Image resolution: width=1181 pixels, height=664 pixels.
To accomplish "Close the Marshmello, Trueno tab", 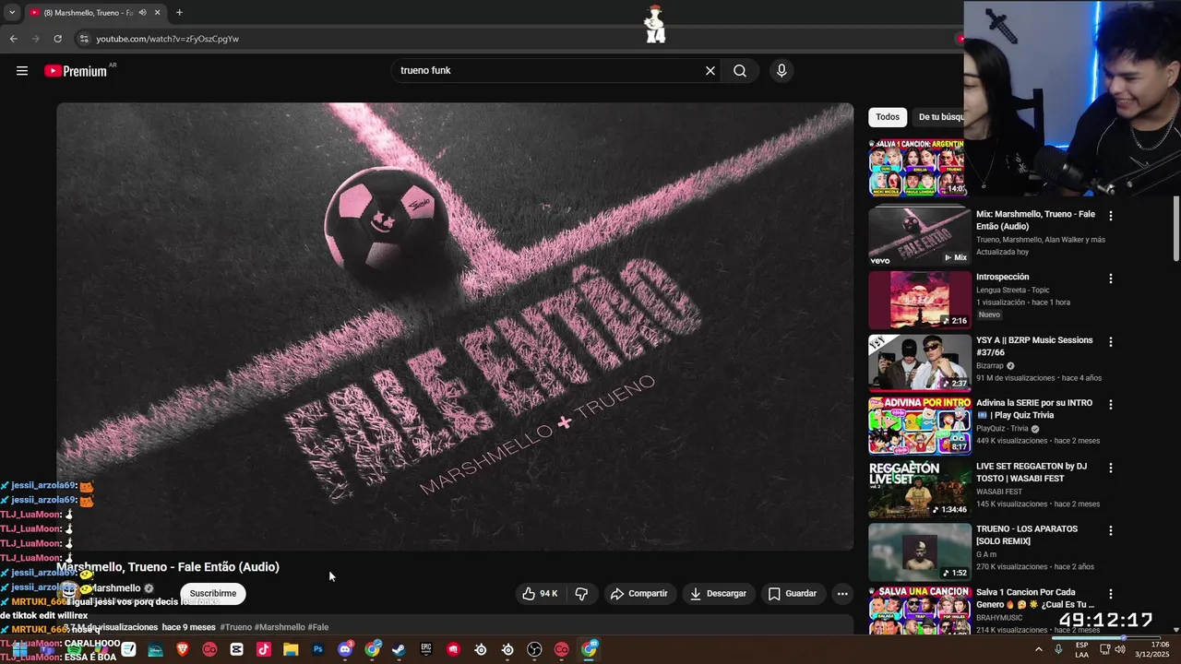I will [x=157, y=12].
